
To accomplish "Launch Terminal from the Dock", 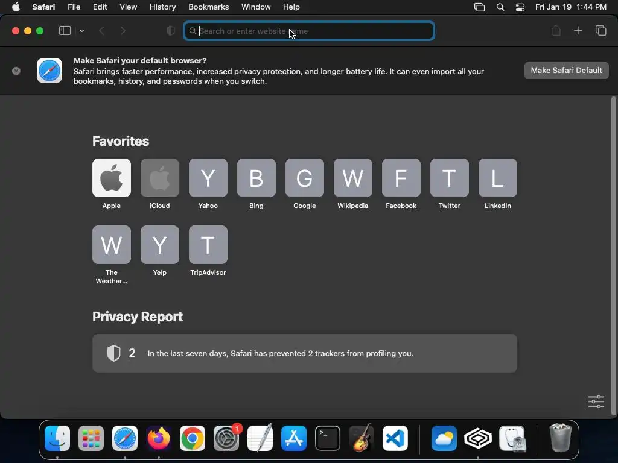I will pyautogui.click(x=328, y=438).
